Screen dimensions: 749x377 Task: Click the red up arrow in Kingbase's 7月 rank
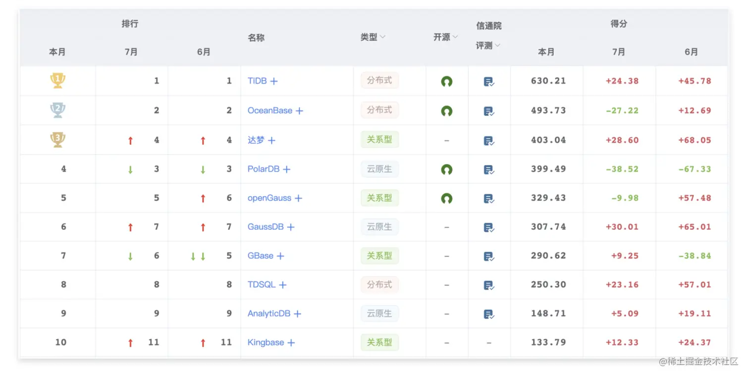(130, 343)
